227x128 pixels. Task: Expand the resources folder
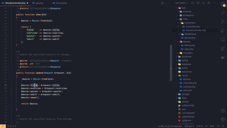(187, 72)
